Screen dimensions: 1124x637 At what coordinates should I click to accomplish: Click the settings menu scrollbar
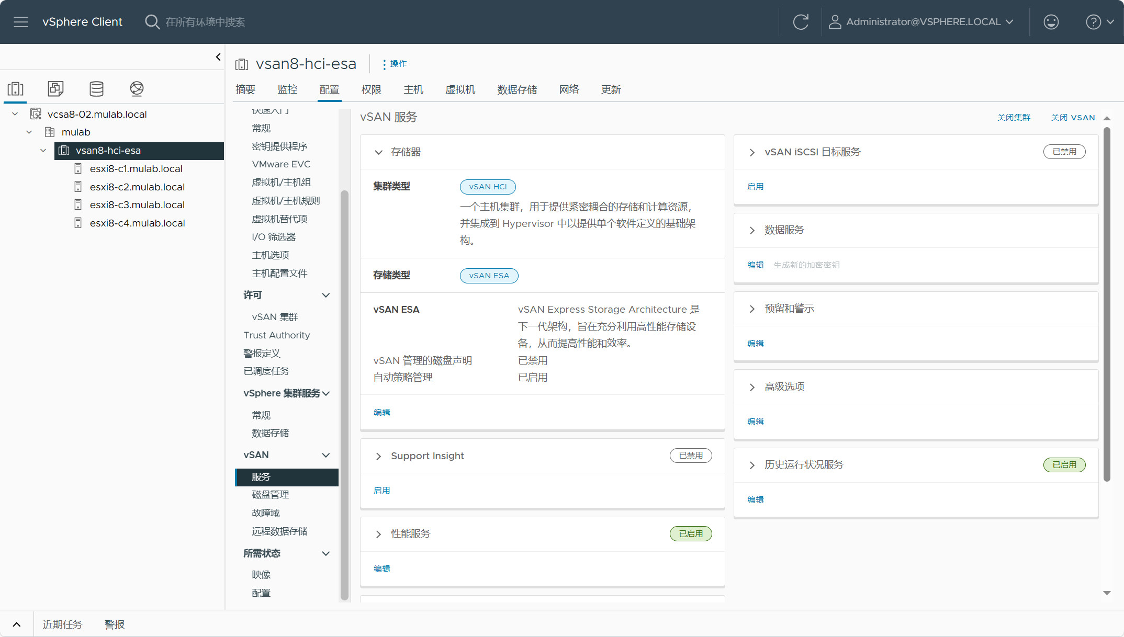pos(344,395)
